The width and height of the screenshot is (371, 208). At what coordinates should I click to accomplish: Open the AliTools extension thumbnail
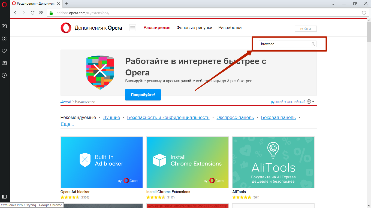(273, 162)
